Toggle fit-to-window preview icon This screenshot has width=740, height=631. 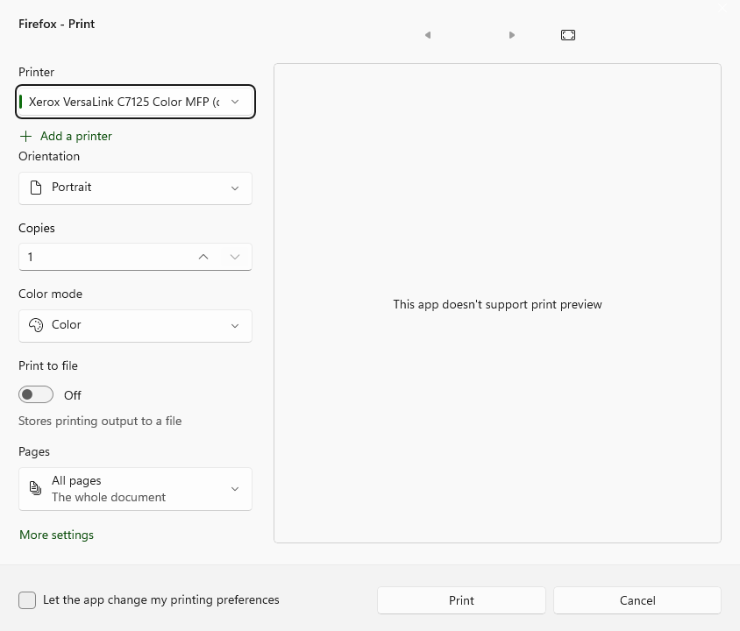point(568,35)
